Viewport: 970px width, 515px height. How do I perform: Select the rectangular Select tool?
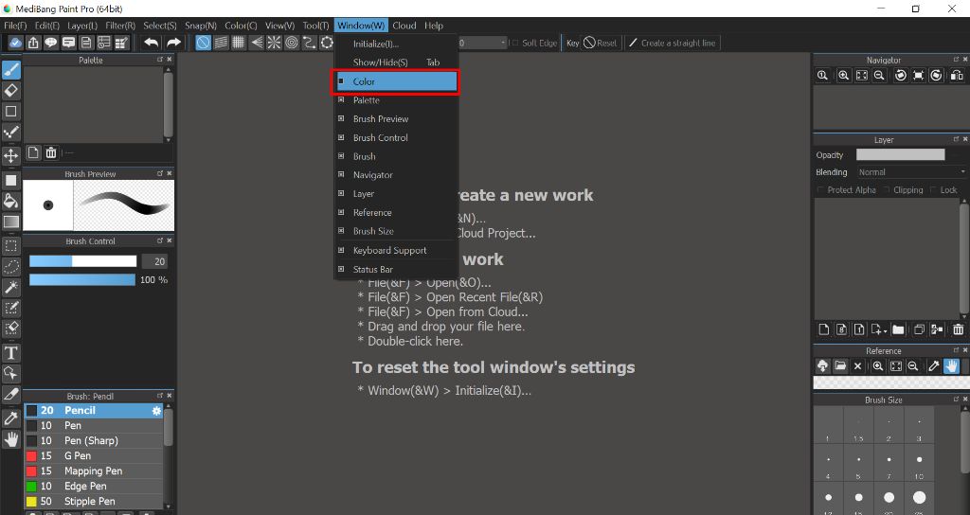[11, 245]
